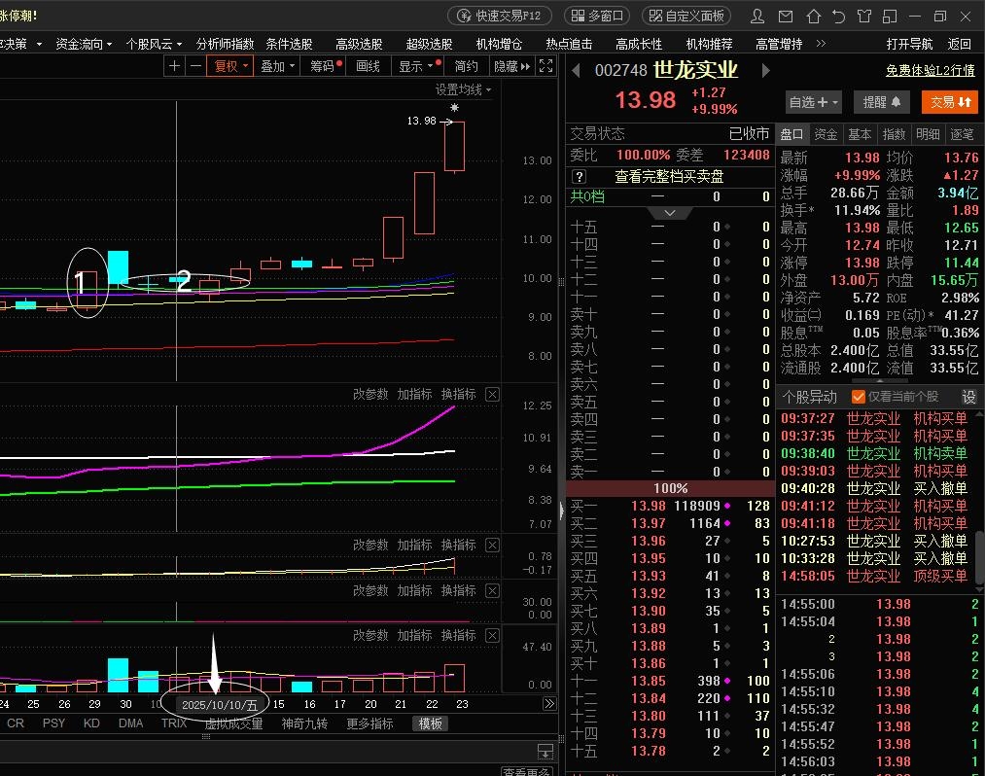
Task: Switch to 盘口 tab
Action: point(792,134)
